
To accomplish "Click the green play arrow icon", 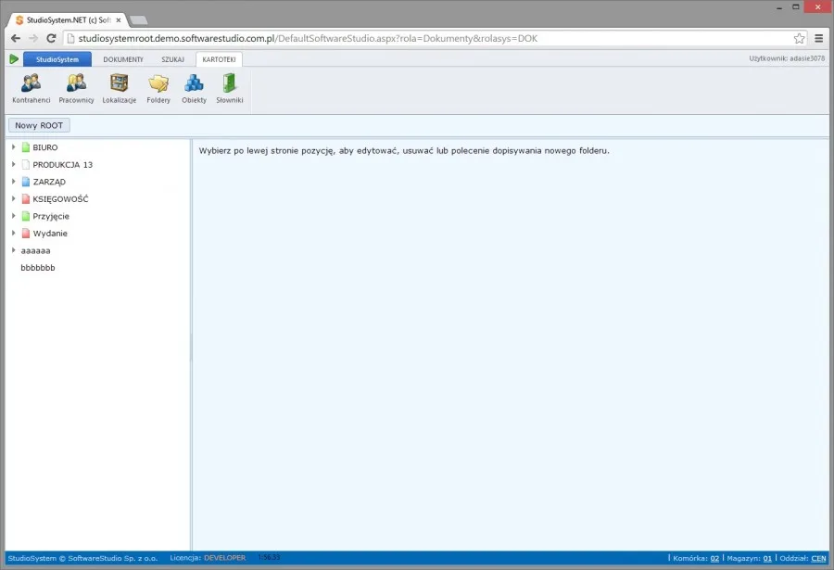I will tap(14, 59).
